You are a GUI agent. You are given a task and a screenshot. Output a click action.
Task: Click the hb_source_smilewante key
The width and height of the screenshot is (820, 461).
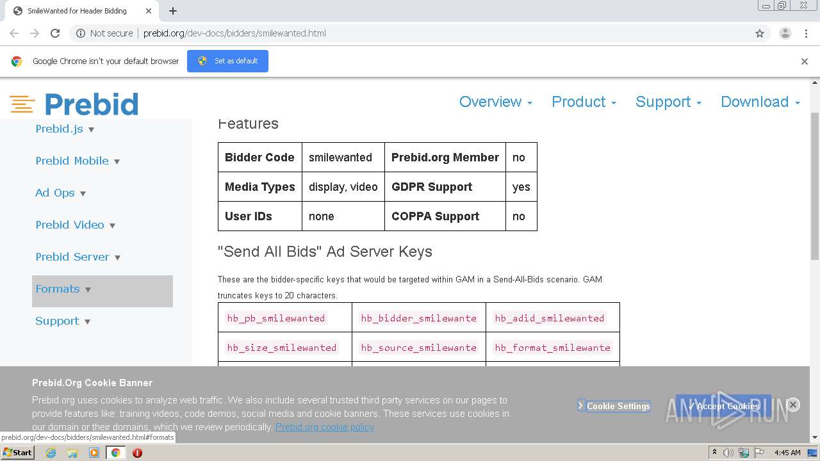pyautogui.click(x=419, y=348)
